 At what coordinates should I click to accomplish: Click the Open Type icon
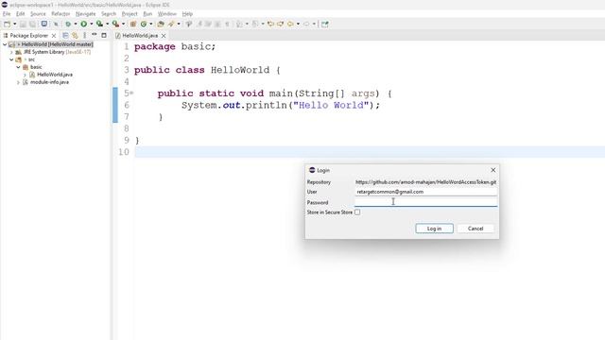(161, 24)
